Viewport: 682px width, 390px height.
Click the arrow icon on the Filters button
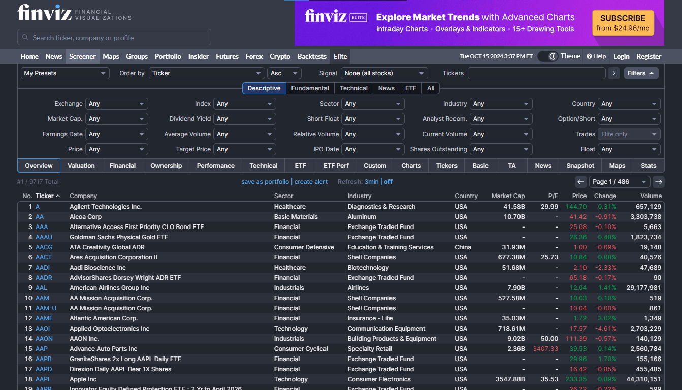coord(652,73)
